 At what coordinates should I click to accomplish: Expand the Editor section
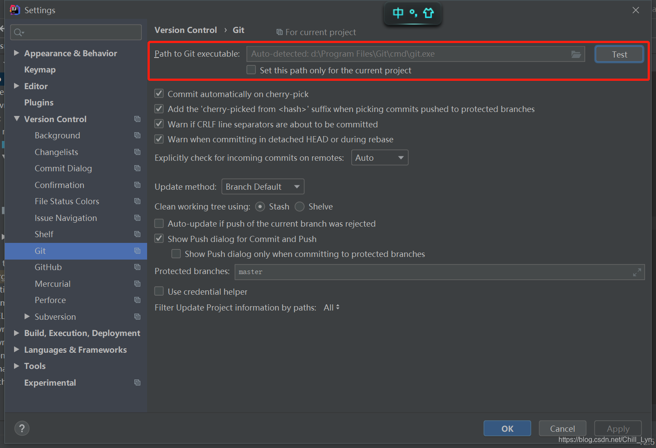(16, 86)
